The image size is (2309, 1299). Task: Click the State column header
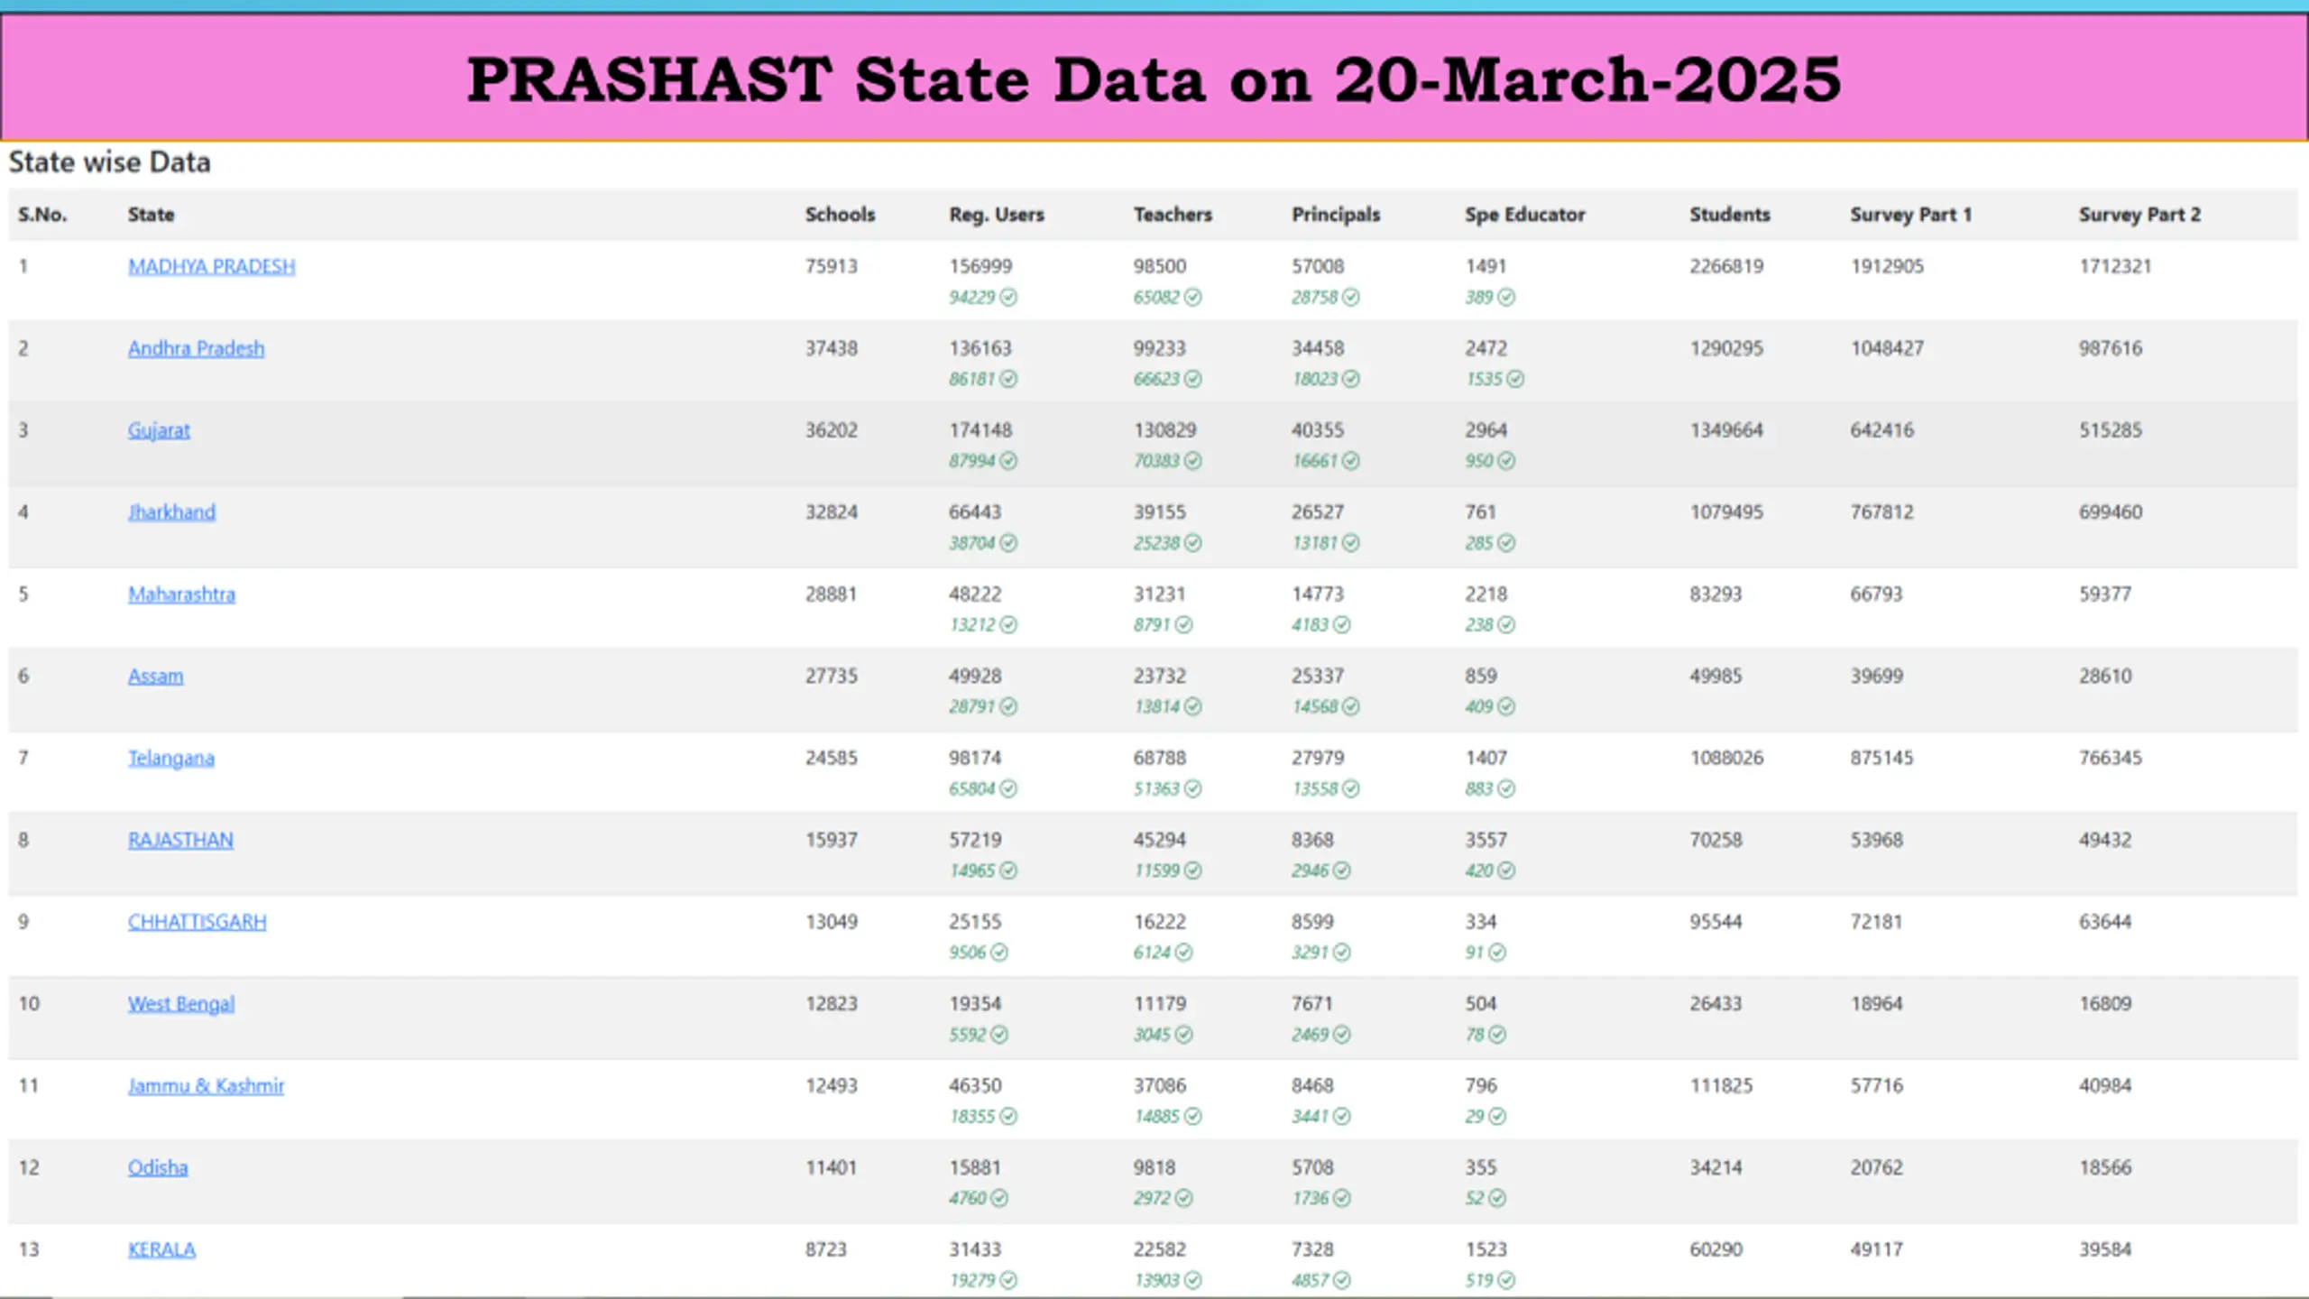(x=151, y=215)
